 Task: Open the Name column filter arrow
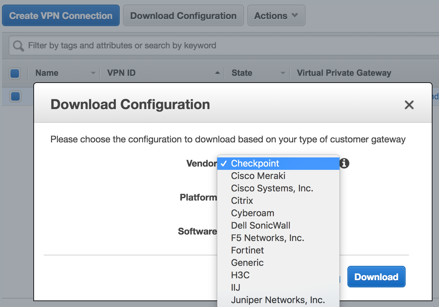tap(93, 73)
